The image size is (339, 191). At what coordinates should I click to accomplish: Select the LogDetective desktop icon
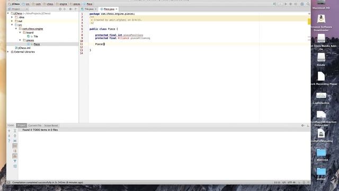pyautogui.click(x=321, y=98)
